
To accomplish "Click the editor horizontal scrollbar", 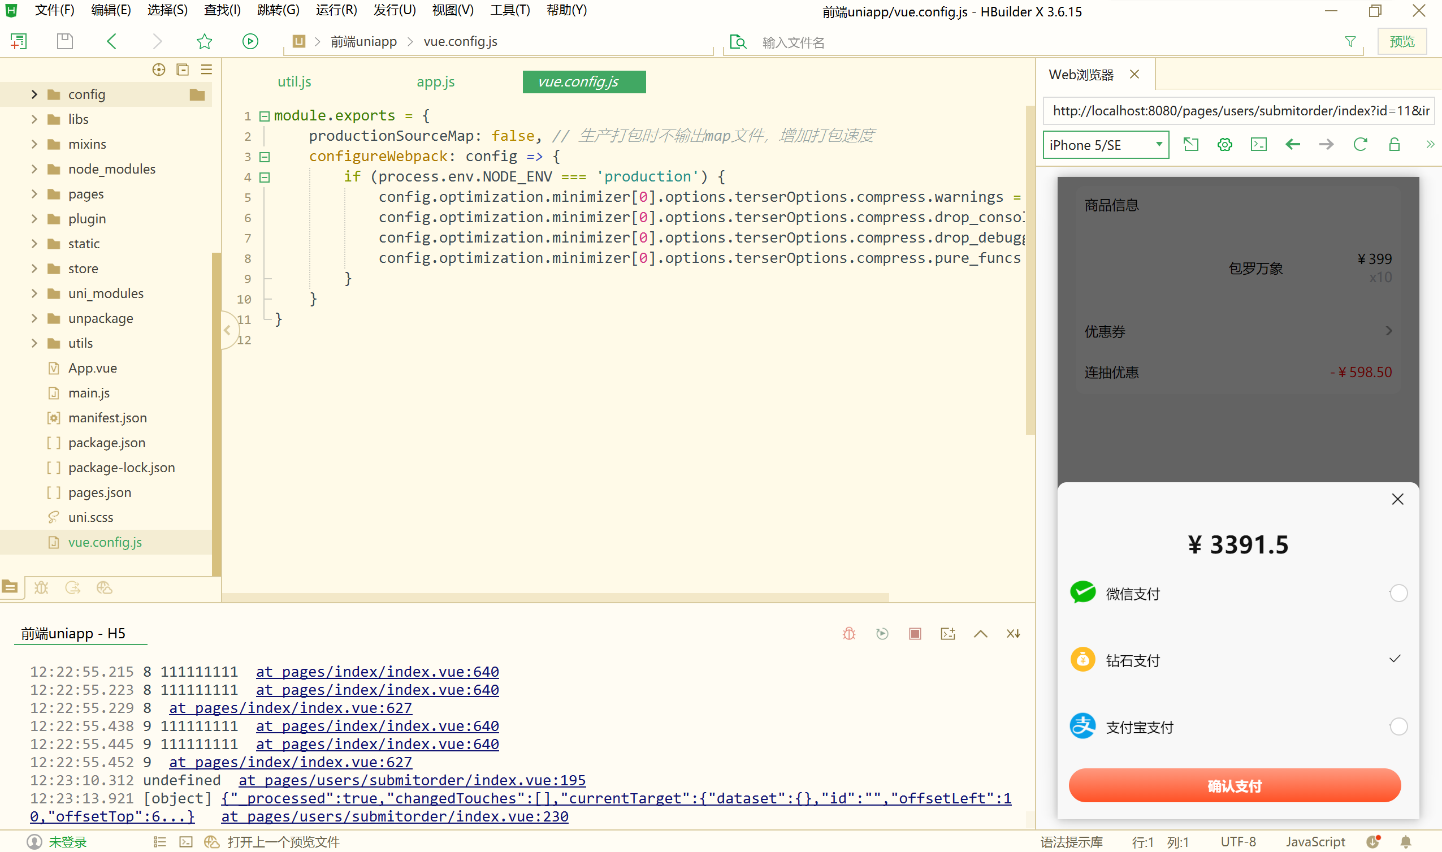I will [555, 598].
